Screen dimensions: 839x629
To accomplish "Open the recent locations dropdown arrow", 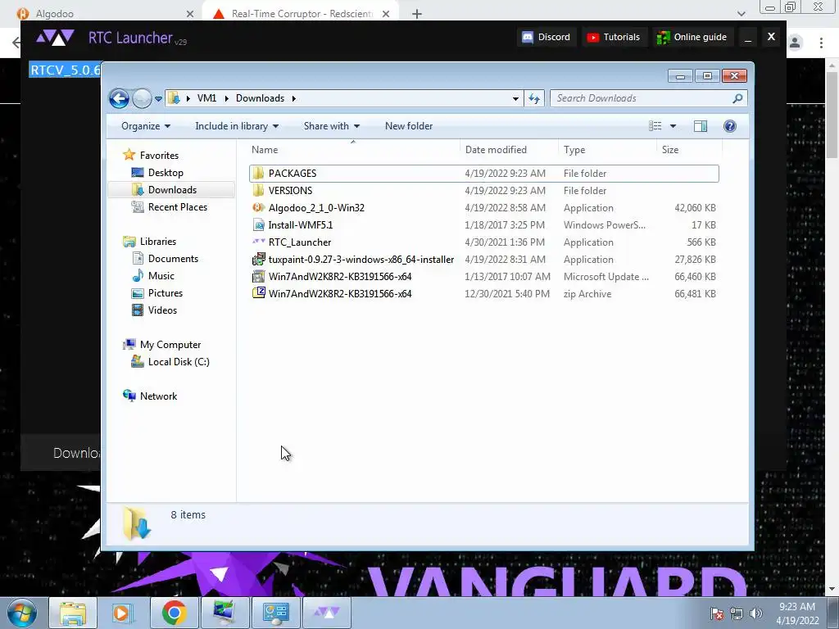I will [x=158, y=99].
